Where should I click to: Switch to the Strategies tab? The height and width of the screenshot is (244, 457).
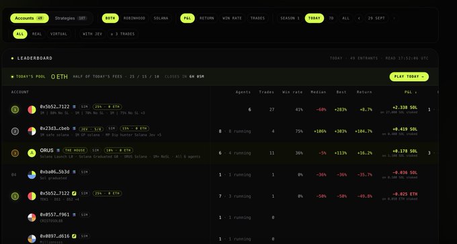71,18
